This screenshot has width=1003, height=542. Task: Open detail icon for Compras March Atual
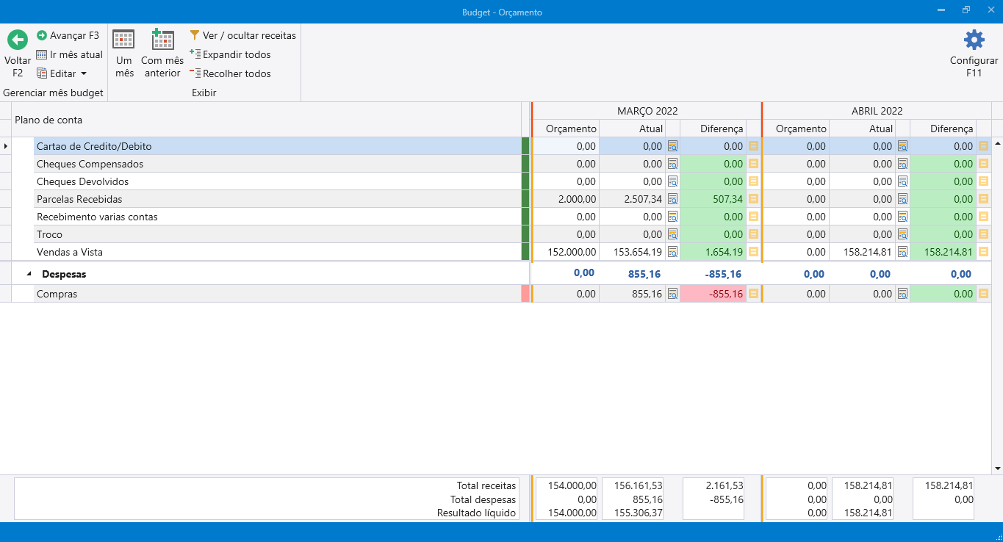pos(672,294)
